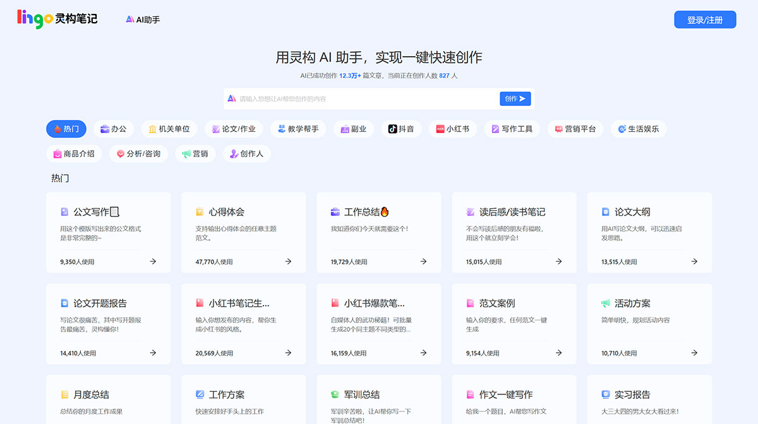Click the 登录/注册 button

pos(705,19)
